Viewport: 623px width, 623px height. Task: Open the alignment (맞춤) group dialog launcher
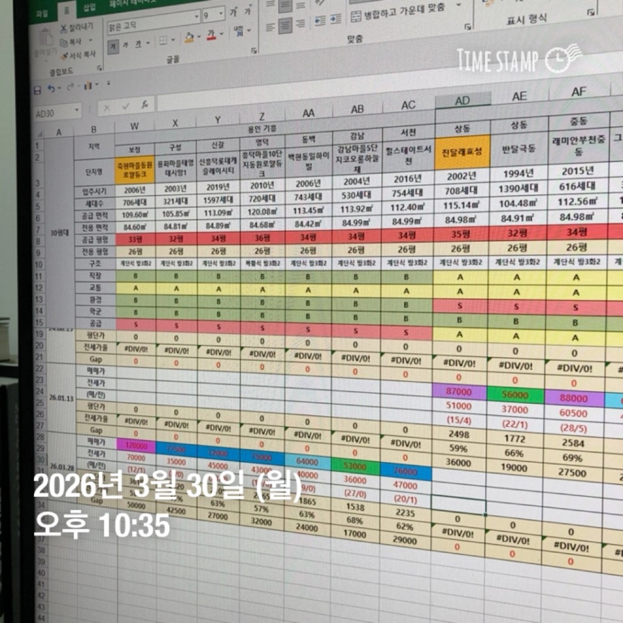[468, 27]
